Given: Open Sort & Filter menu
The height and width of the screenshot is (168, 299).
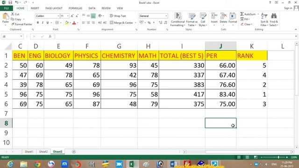Looking at the screenshot, I should coord(264,20).
